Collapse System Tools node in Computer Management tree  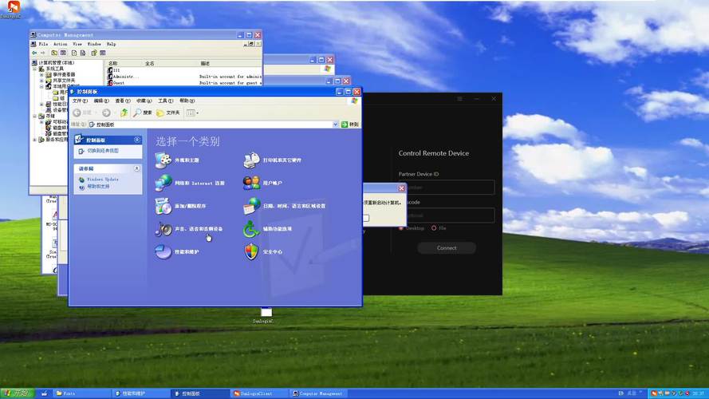(35, 69)
